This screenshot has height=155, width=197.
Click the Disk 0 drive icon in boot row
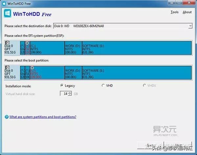tap(7, 67)
